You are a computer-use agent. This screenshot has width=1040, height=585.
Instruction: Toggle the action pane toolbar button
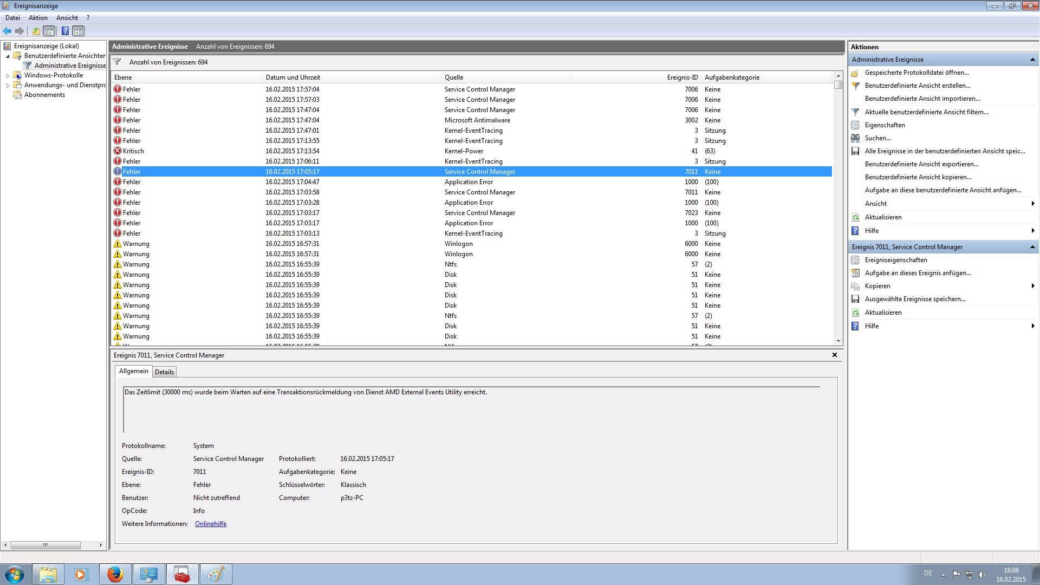coord(79,31)
